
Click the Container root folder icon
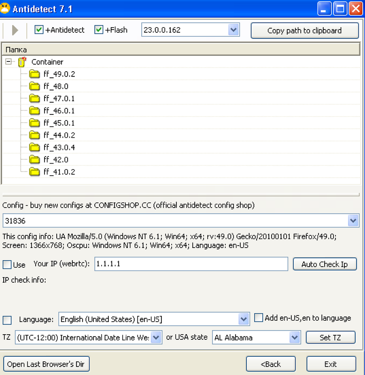click(22, 62)
